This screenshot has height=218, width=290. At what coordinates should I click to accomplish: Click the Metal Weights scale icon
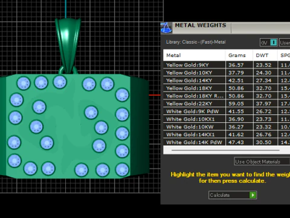pyautogui.click(x=166, y=28)
